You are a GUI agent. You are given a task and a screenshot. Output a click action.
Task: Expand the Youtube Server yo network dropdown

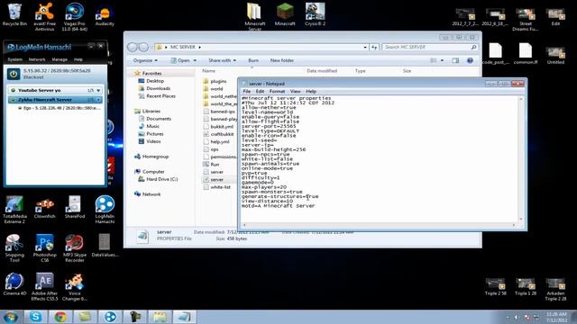[x=98, y=90]
